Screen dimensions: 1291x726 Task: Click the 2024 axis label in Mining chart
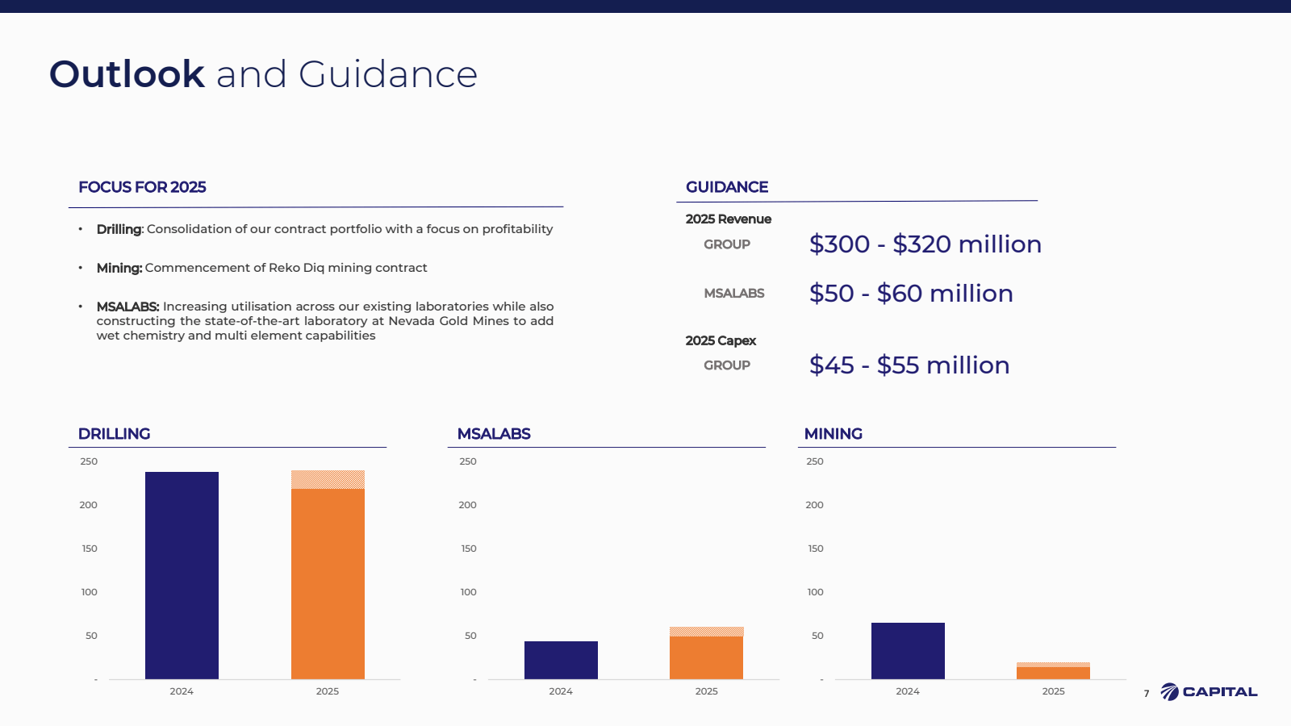click(908, 691)
